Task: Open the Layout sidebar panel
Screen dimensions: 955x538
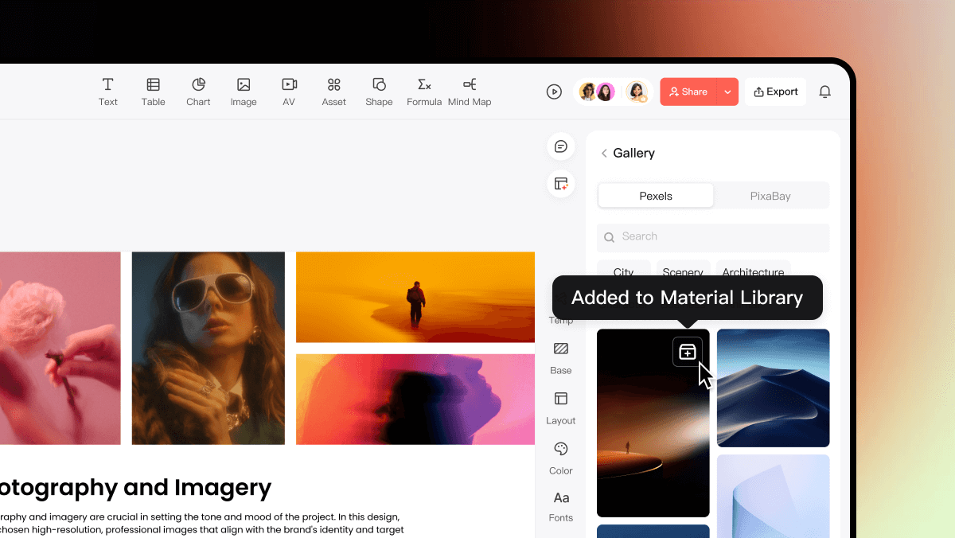Action: click(561, 408)
